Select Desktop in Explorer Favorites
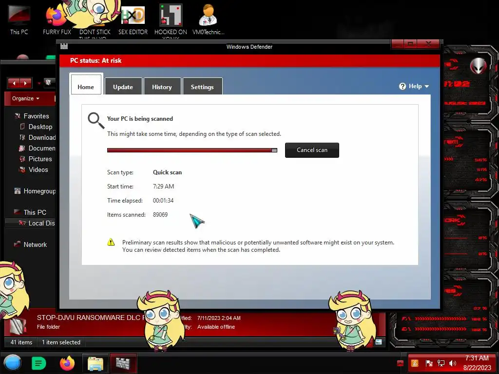Viewport: 499px width, 374px height. tap(36, 127)
